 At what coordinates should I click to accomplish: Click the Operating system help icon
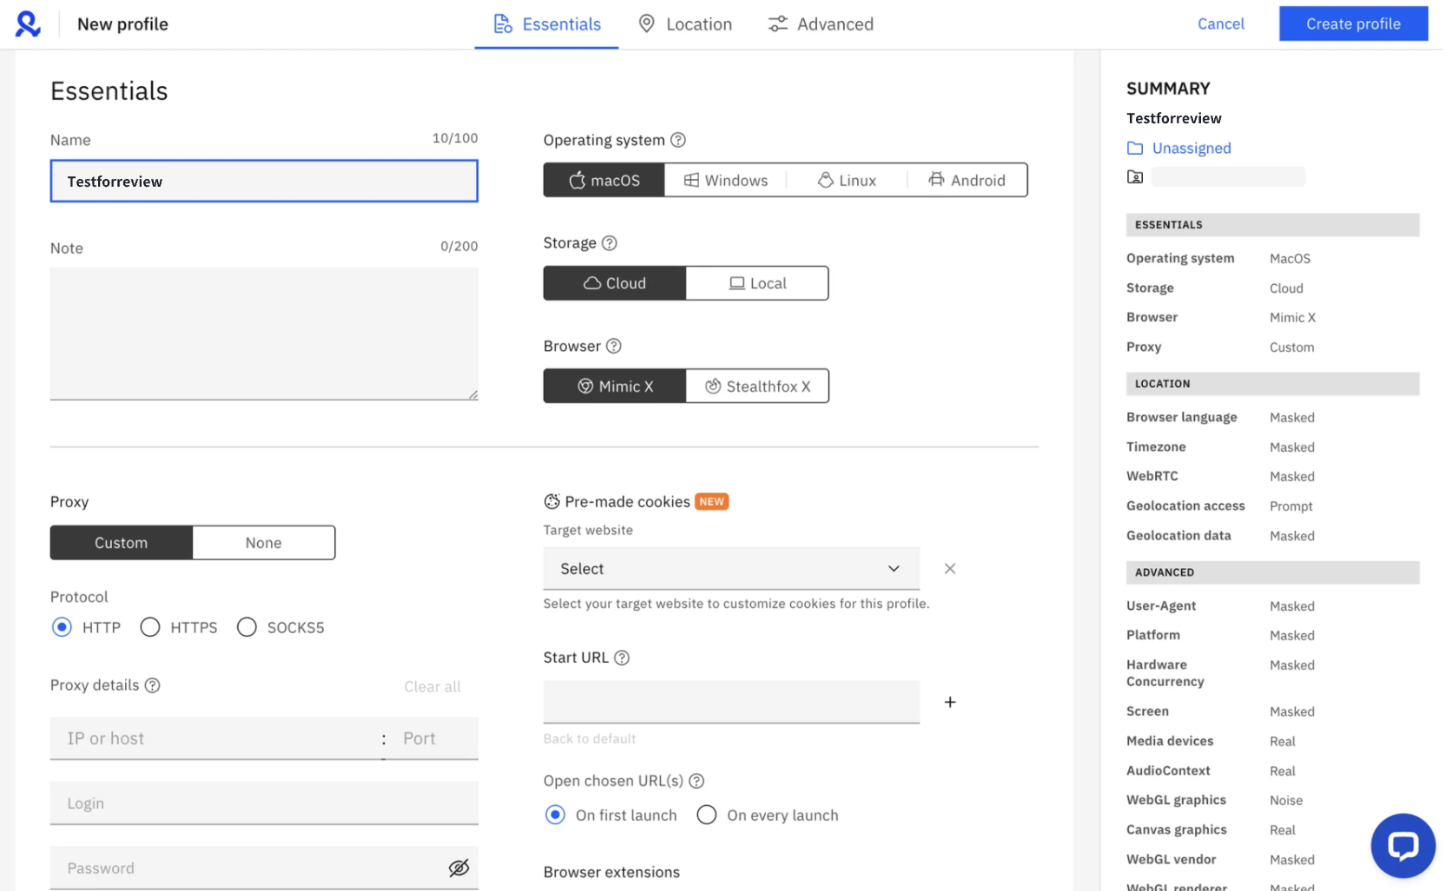677,140
